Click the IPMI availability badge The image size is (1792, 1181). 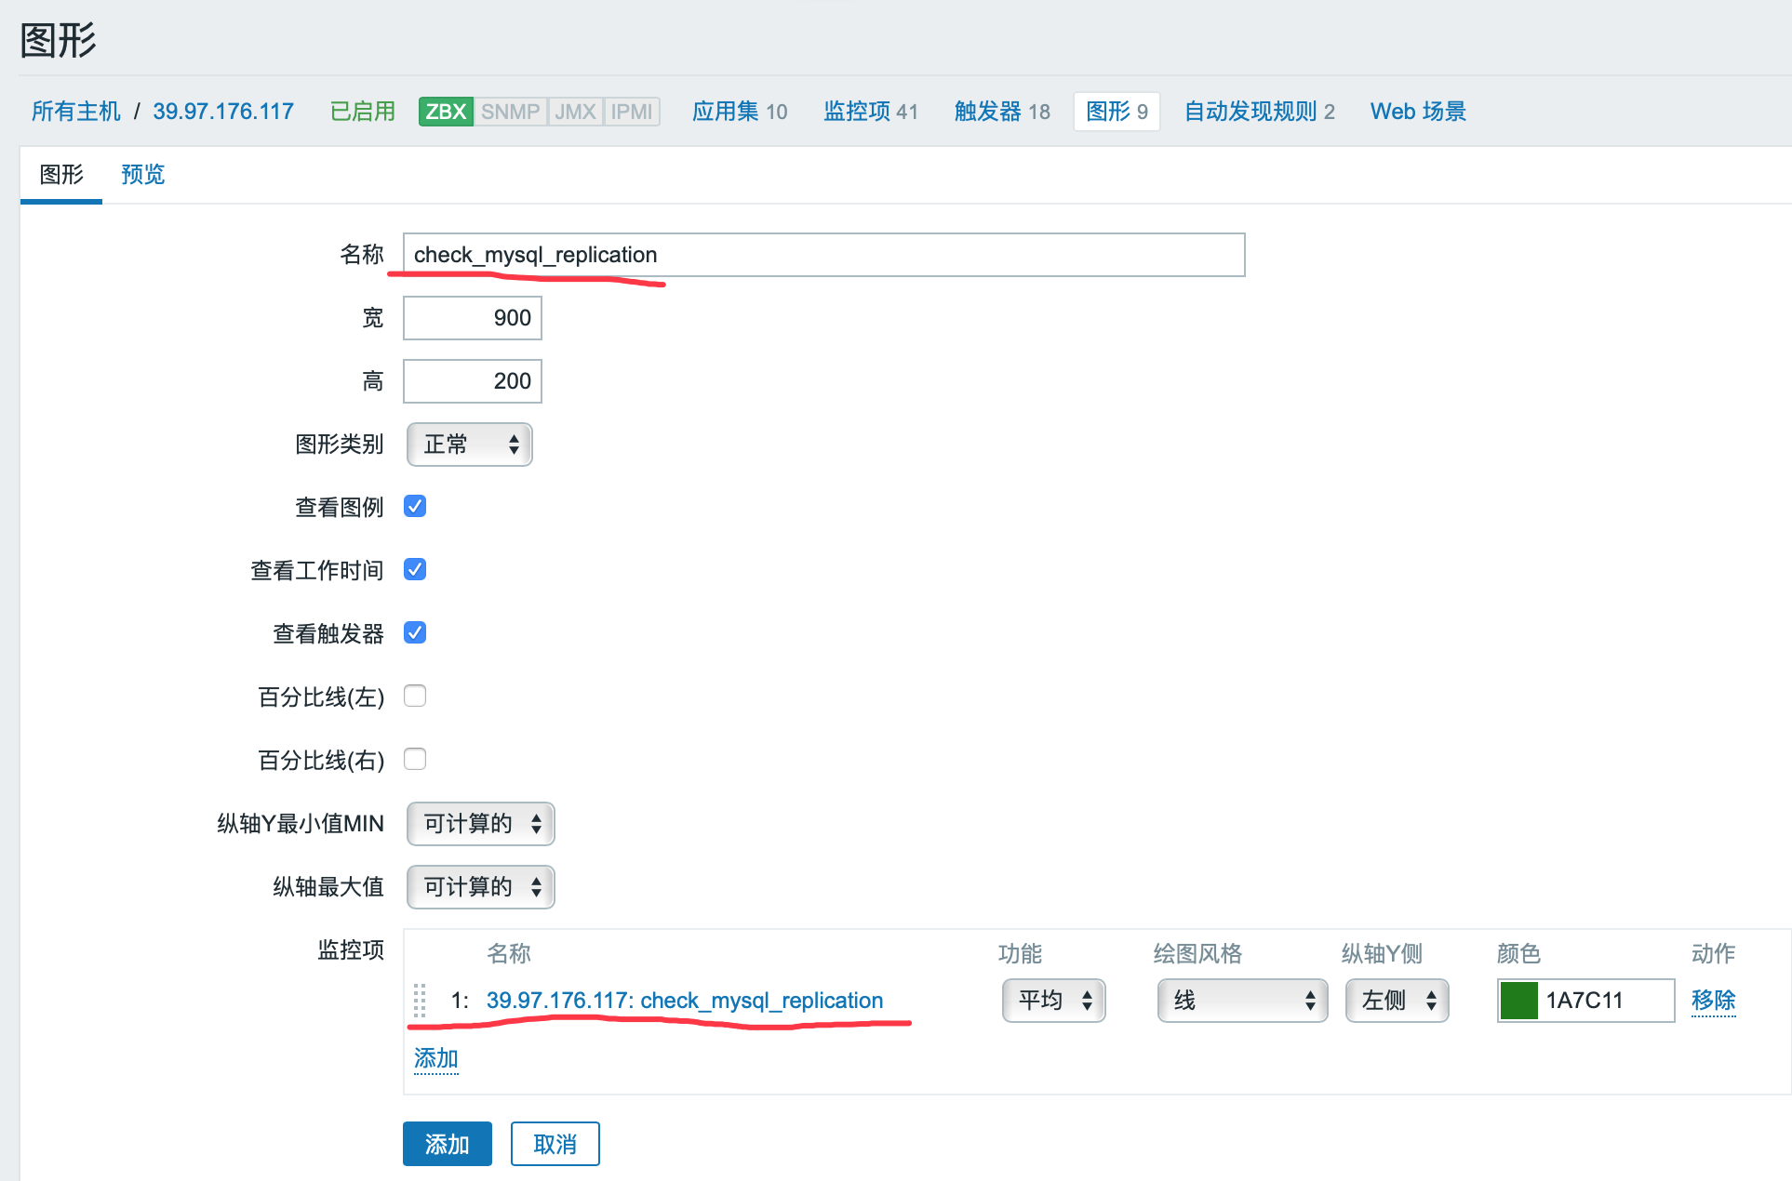[x=632, y=112]
